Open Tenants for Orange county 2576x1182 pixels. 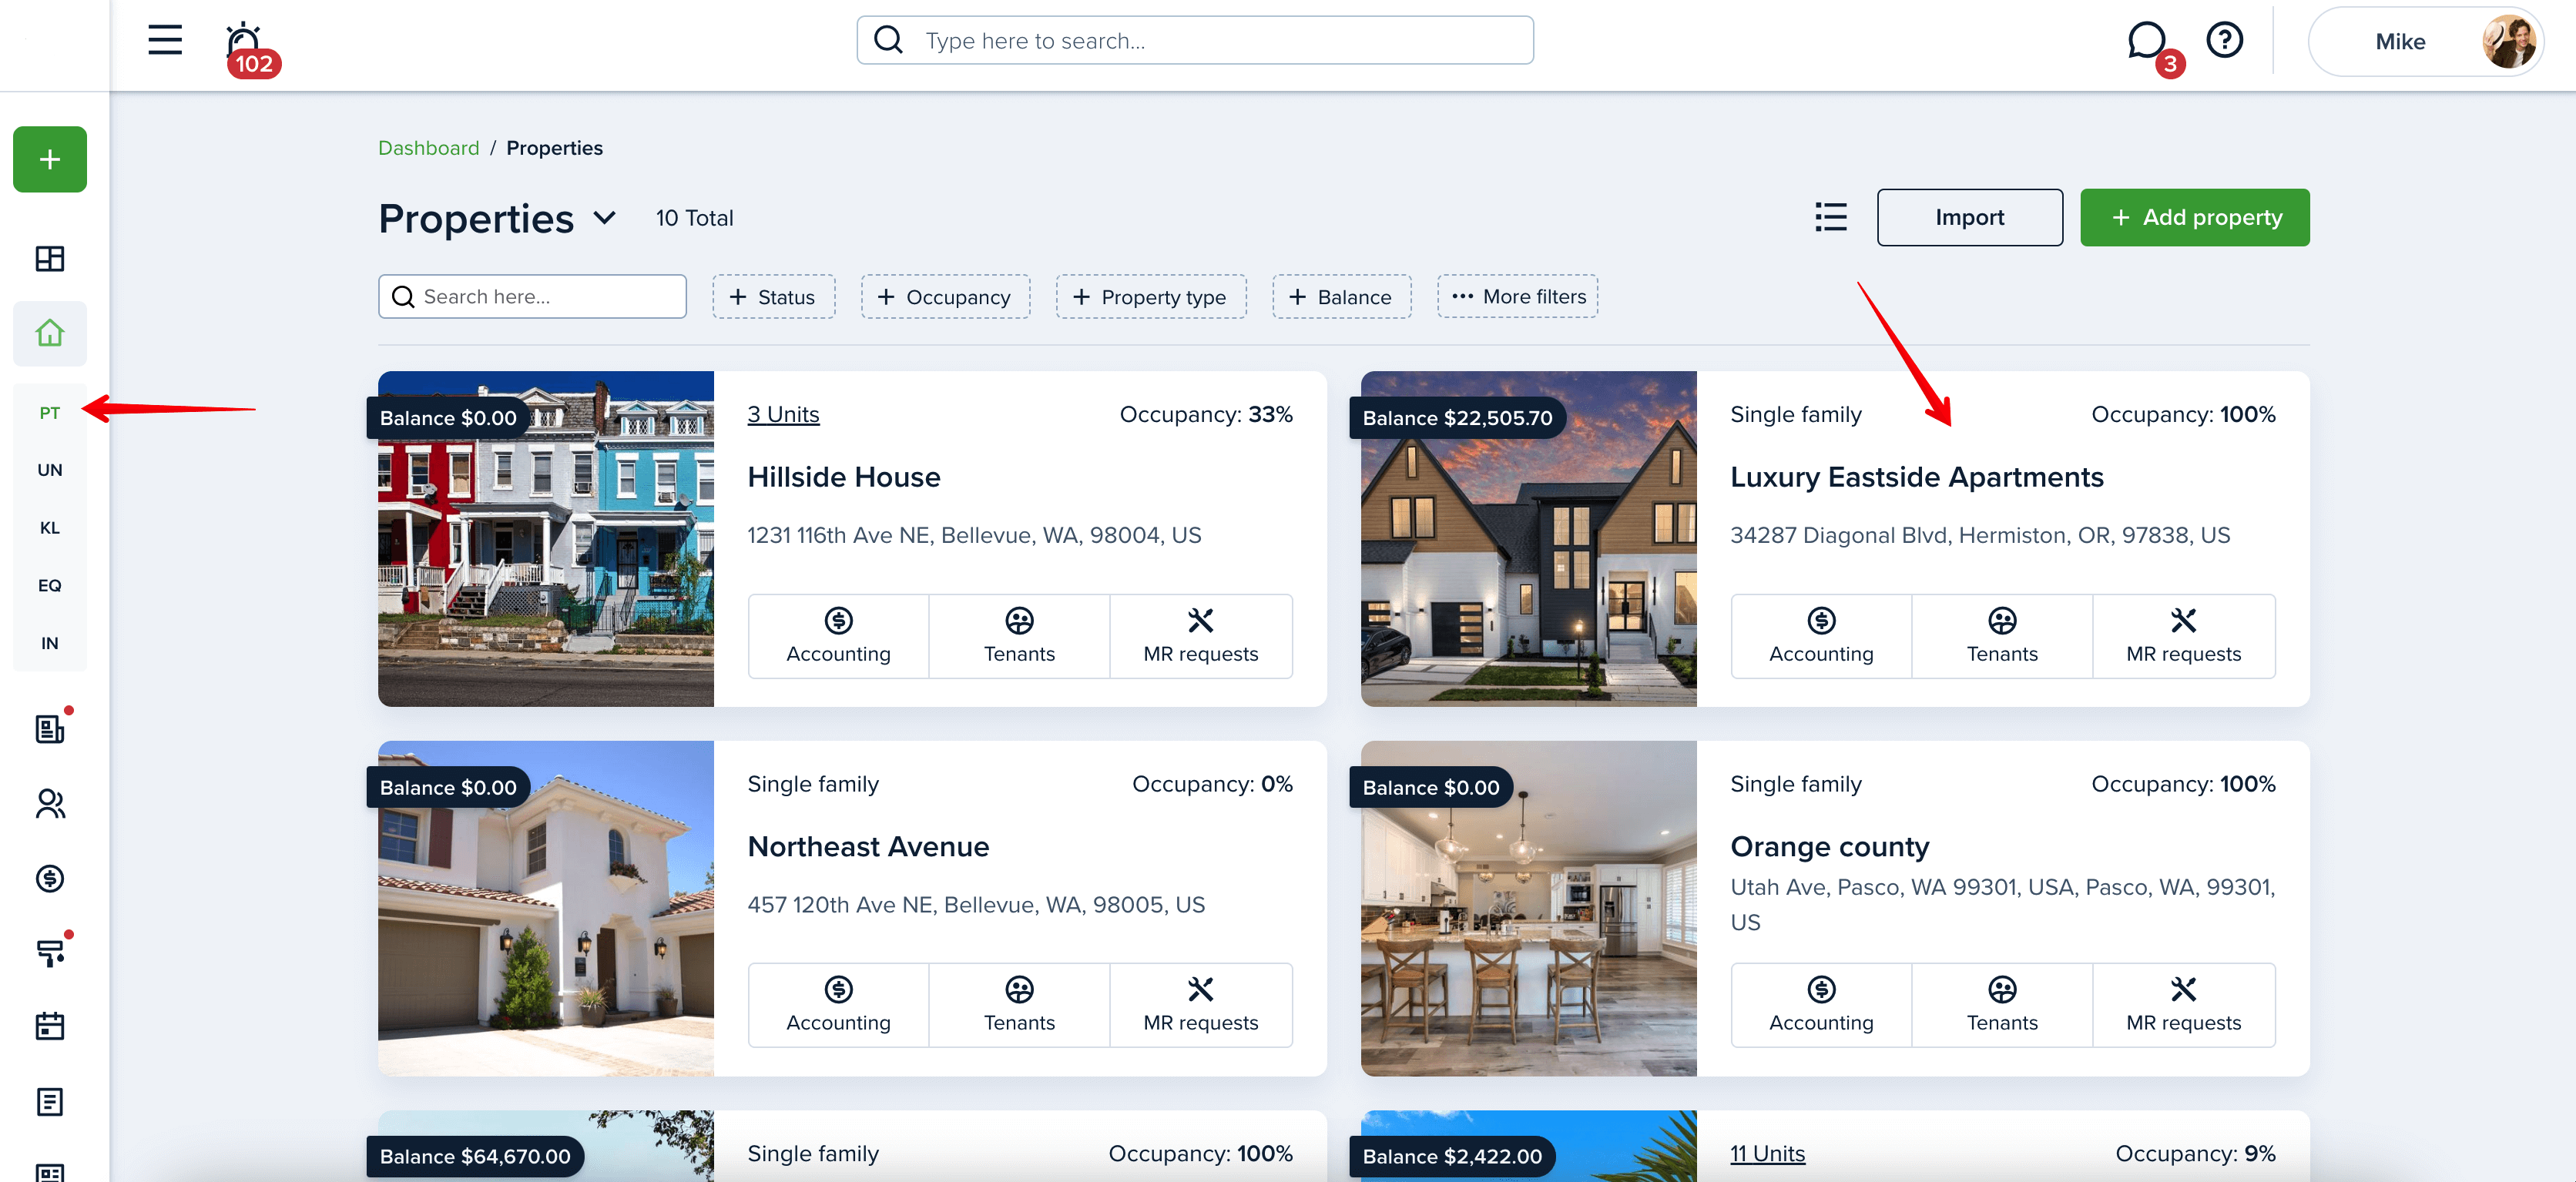click(2002, 1005)
